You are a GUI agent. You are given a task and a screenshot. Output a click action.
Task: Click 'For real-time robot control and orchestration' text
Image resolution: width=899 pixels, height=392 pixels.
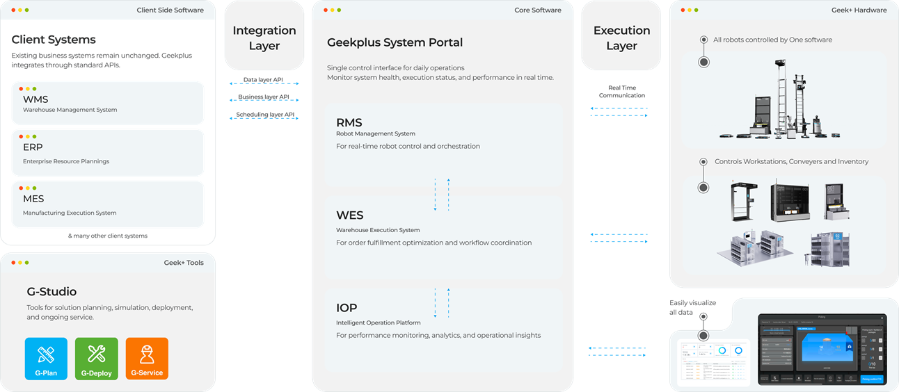click(408, 146)
